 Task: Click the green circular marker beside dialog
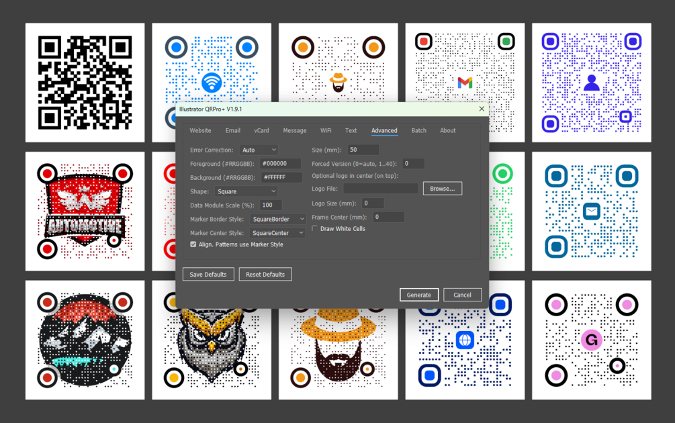(502, 174)
